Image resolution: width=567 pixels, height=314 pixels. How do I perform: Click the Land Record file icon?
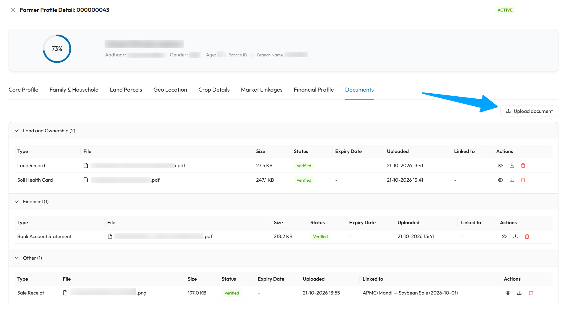coord(86,165)
